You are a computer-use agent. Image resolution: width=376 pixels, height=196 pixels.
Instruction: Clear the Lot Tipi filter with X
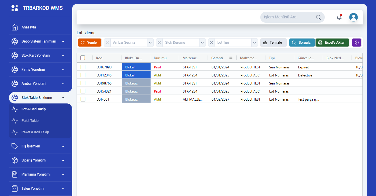click(211, 43)
